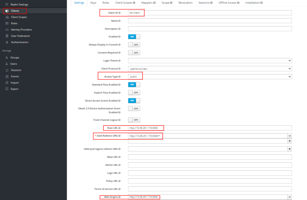The width and height of the screenshot is (307, 200).
Task: Switch to the Mappers tab
Action: point(147,2)
